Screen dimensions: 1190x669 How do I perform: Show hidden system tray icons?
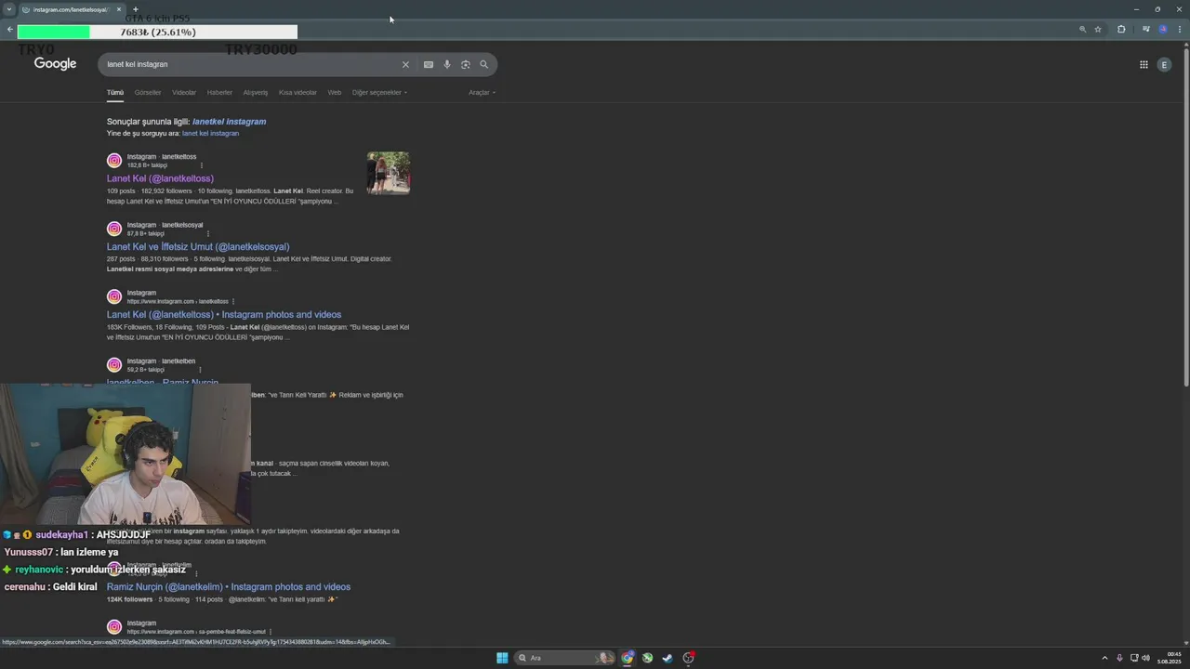pos(1104,658)
